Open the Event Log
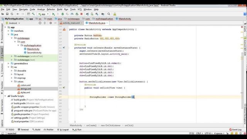This screenshot has width=247, height=139. tap(235, 130)
